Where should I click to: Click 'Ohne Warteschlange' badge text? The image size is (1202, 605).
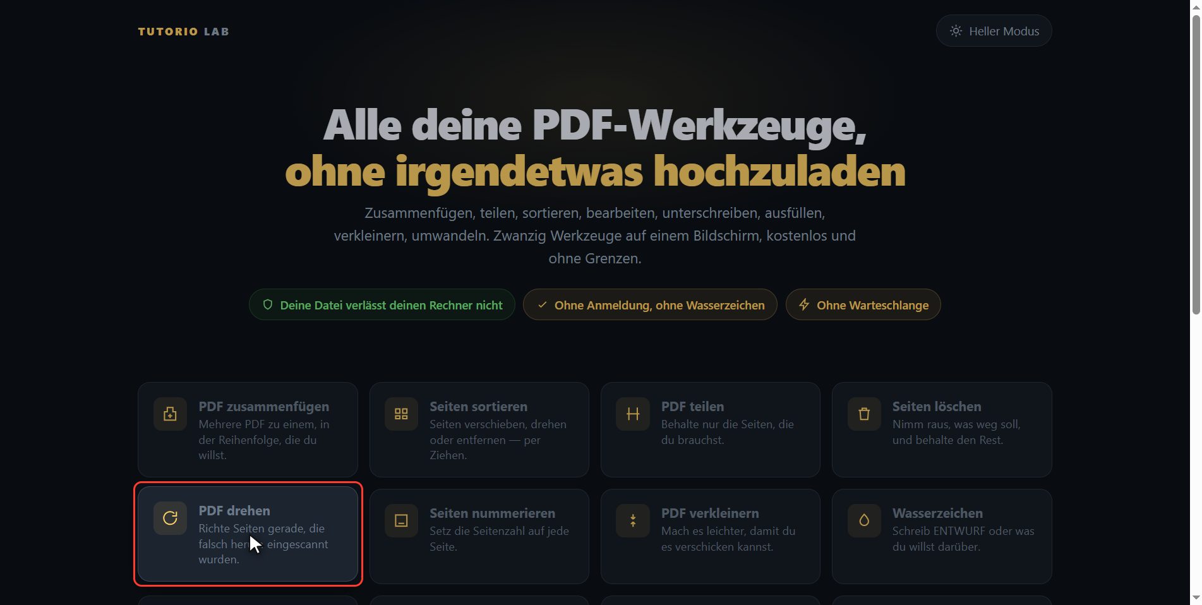click(x=872, y=306)
